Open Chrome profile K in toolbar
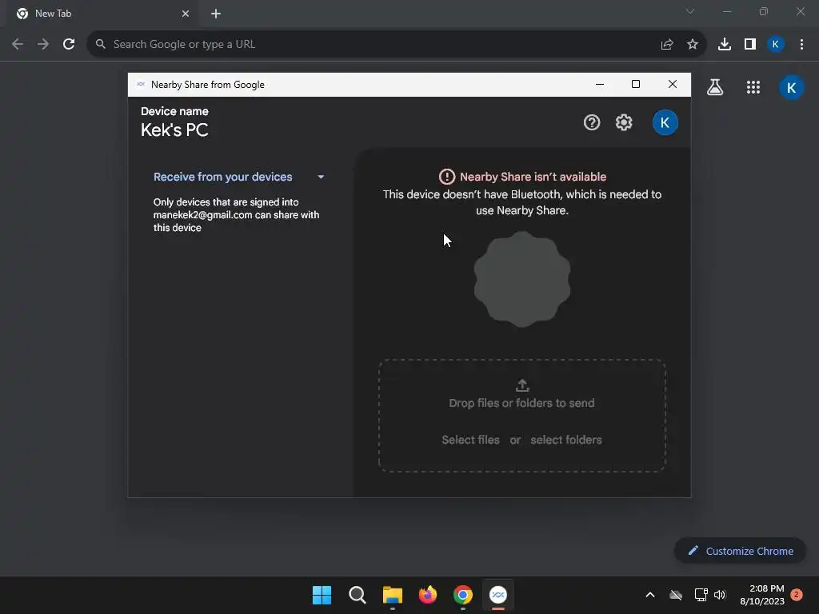819x614 pixels. [x=776, y=45]
